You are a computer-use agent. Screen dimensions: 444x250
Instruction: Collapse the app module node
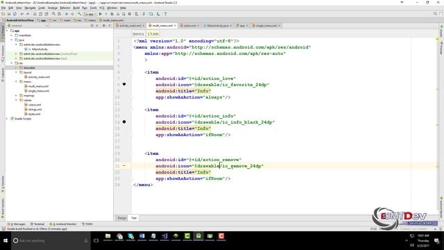7,31
